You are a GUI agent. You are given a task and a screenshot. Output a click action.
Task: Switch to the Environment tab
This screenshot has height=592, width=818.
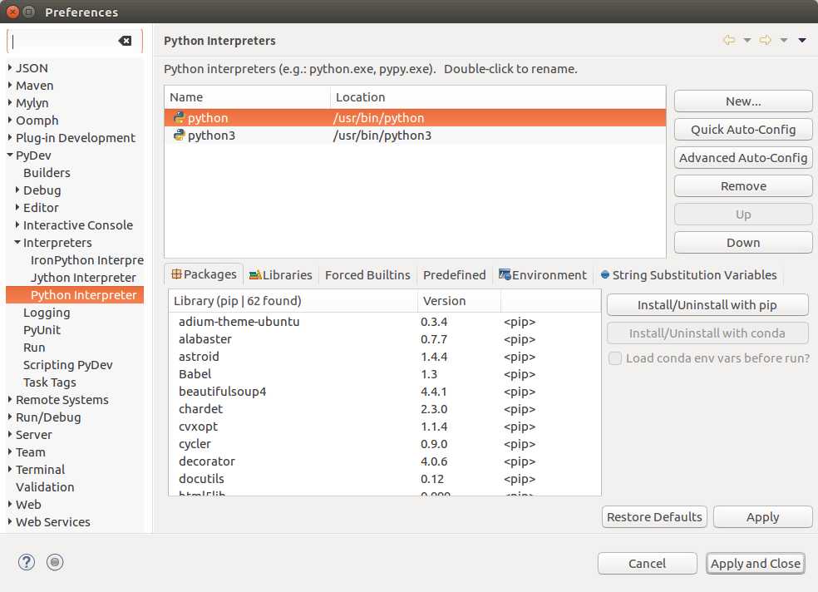543,275
